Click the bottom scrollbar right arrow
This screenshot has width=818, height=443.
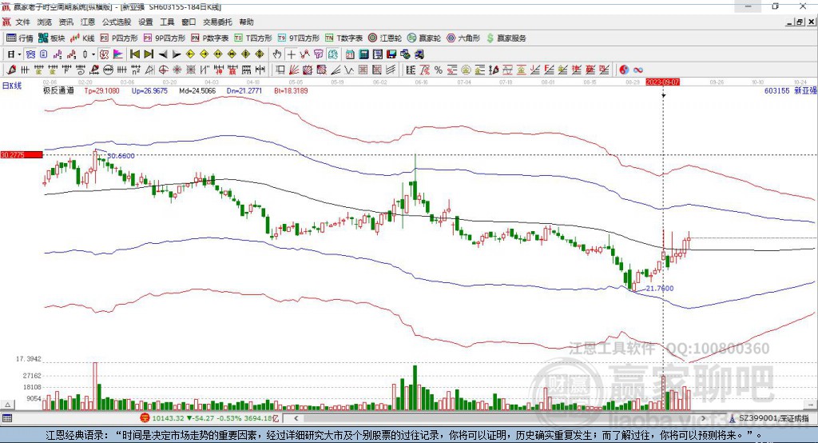click(703, 418)
